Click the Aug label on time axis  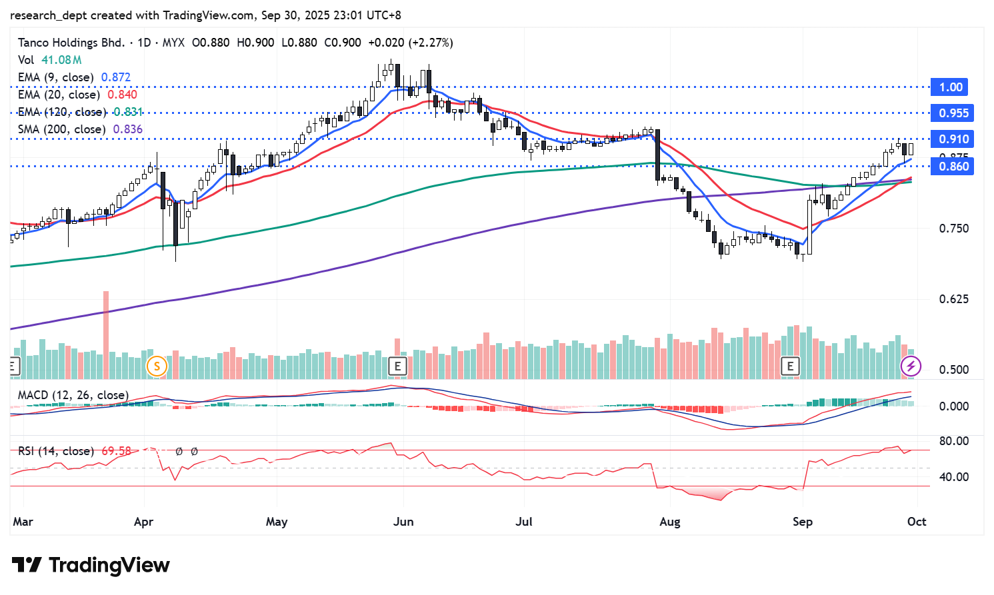pyautogui.click(x=670, y=522)
